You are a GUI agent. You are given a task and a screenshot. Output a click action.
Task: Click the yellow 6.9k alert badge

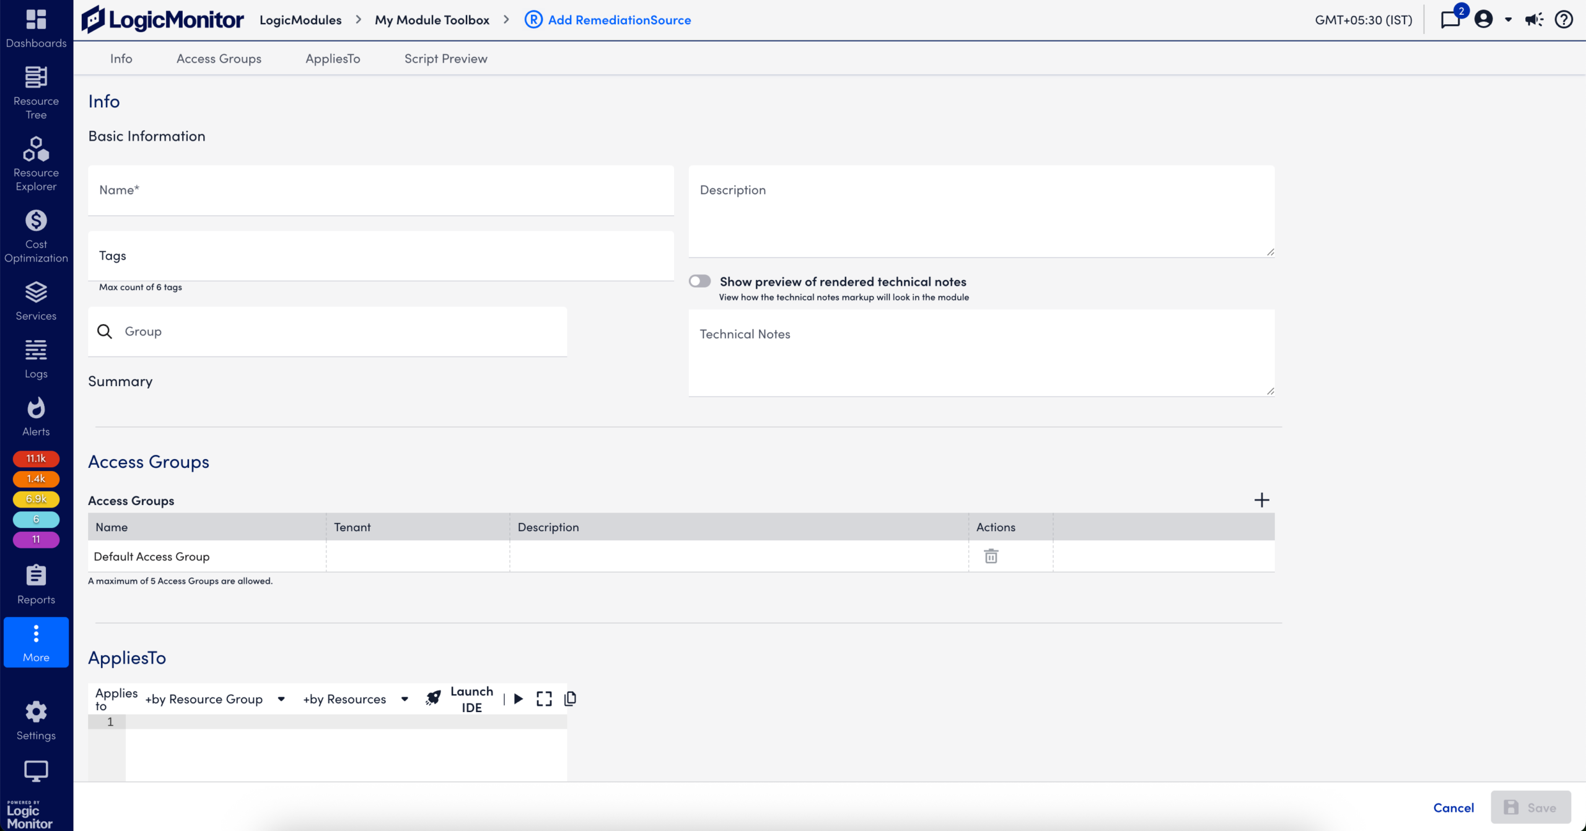click(x=36, y=499)
